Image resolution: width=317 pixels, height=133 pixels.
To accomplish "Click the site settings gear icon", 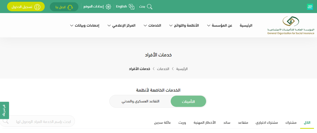I will click(108, 7).
